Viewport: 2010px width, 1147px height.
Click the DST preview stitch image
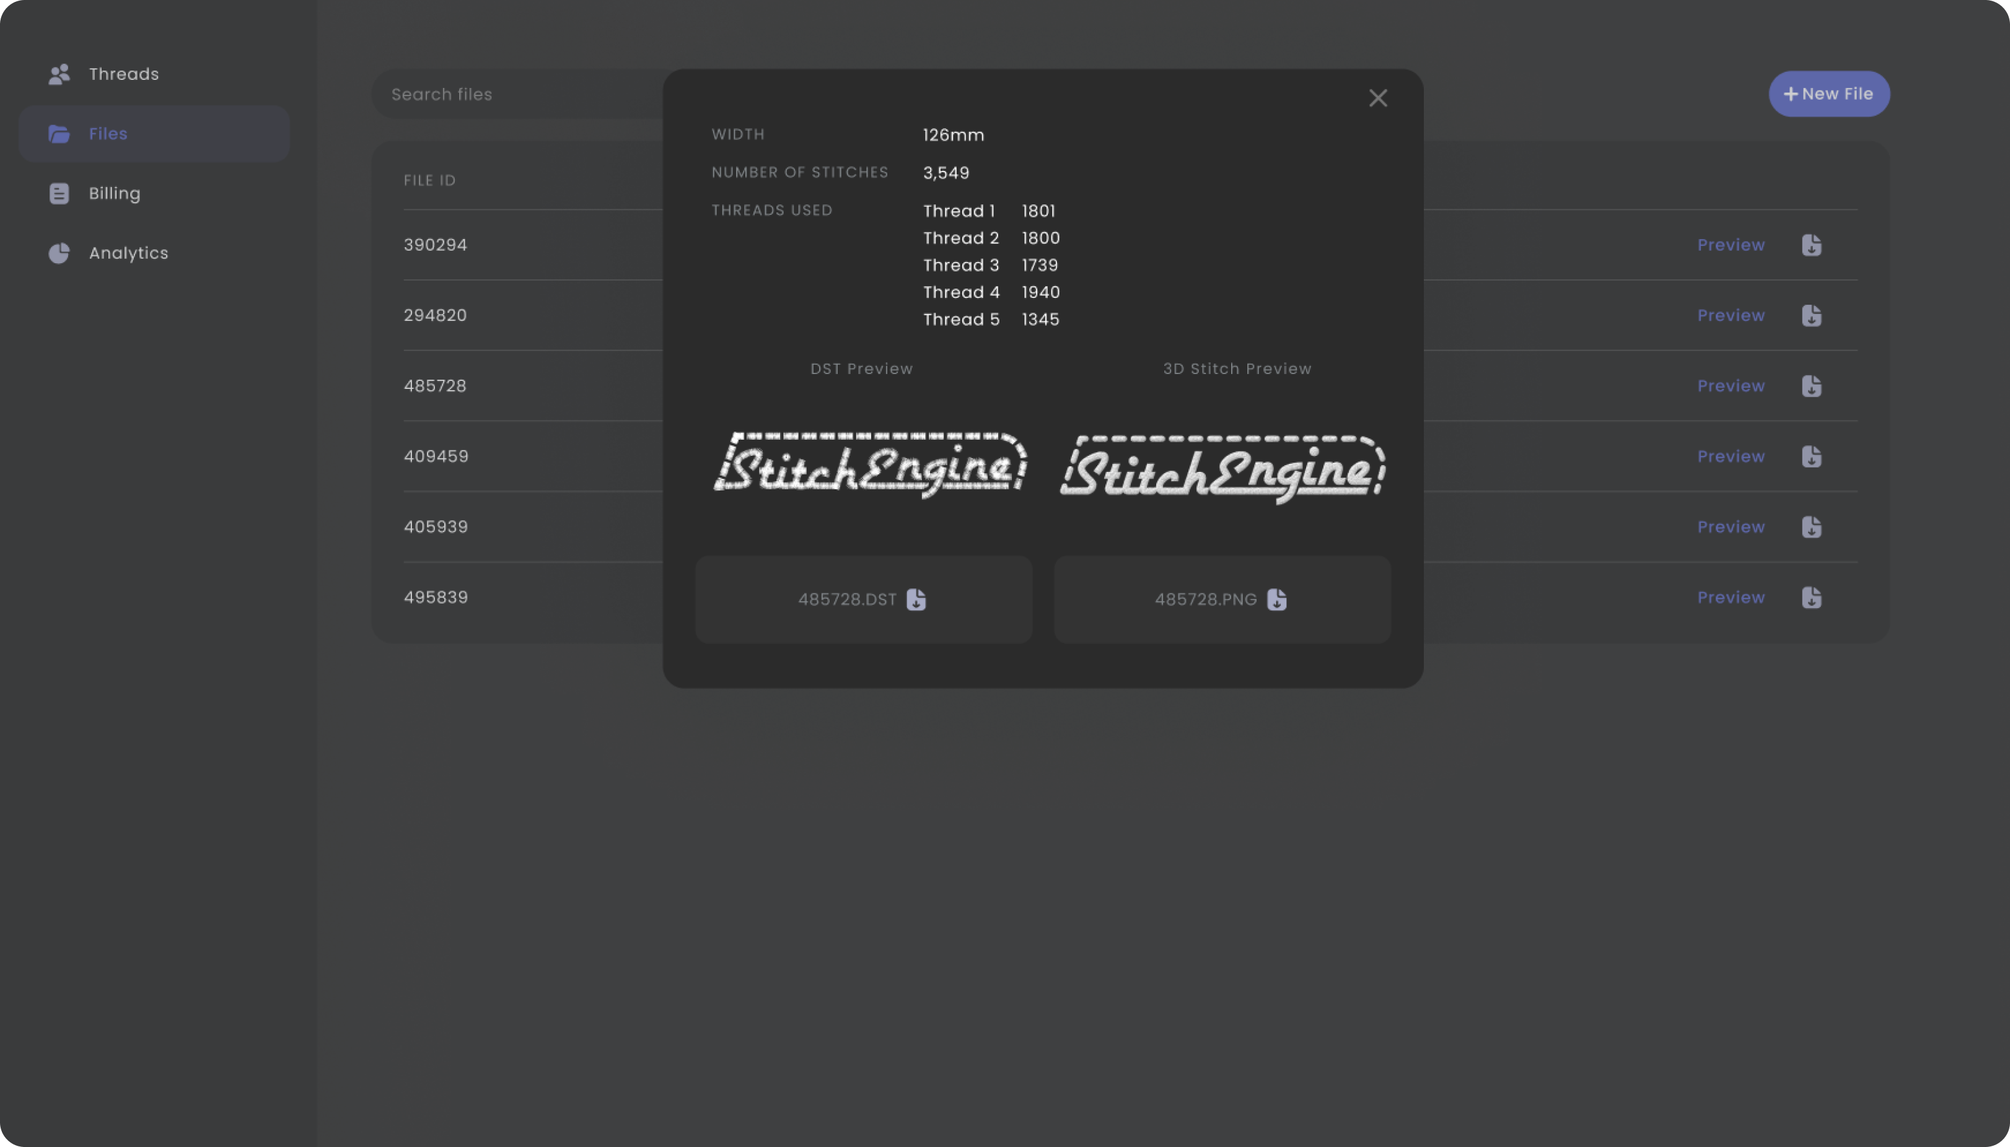[x=870, y=464]
